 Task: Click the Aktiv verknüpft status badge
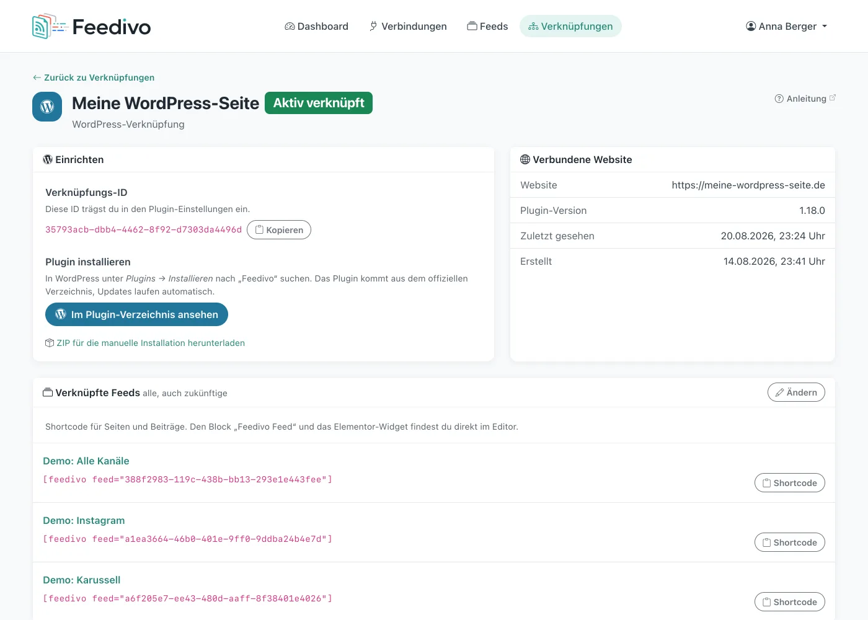coord(319,103)
